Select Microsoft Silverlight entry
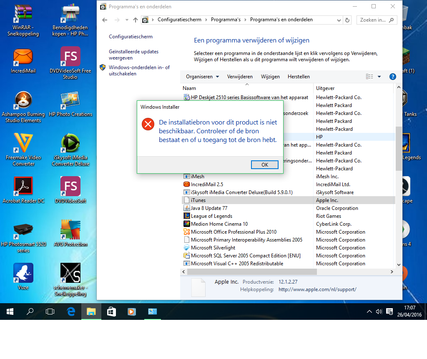 pos(288,247)
